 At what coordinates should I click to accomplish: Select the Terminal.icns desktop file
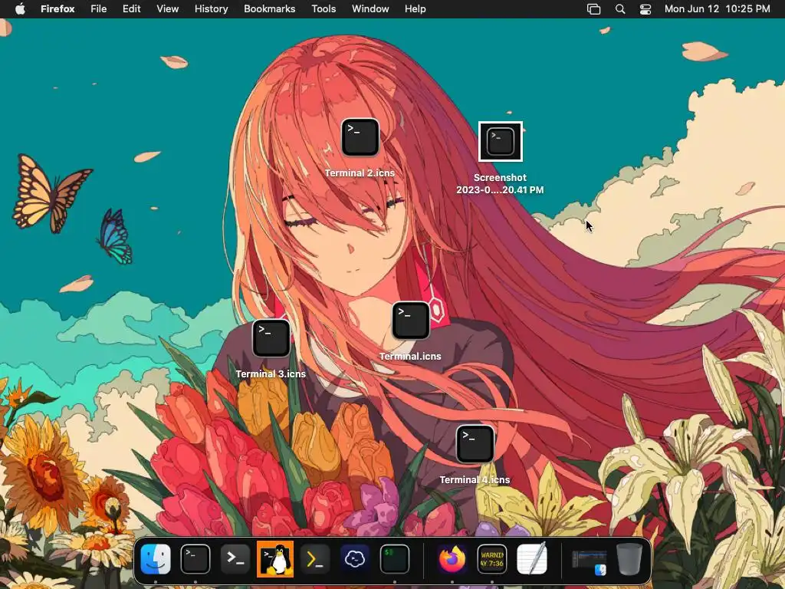(411, 321)
